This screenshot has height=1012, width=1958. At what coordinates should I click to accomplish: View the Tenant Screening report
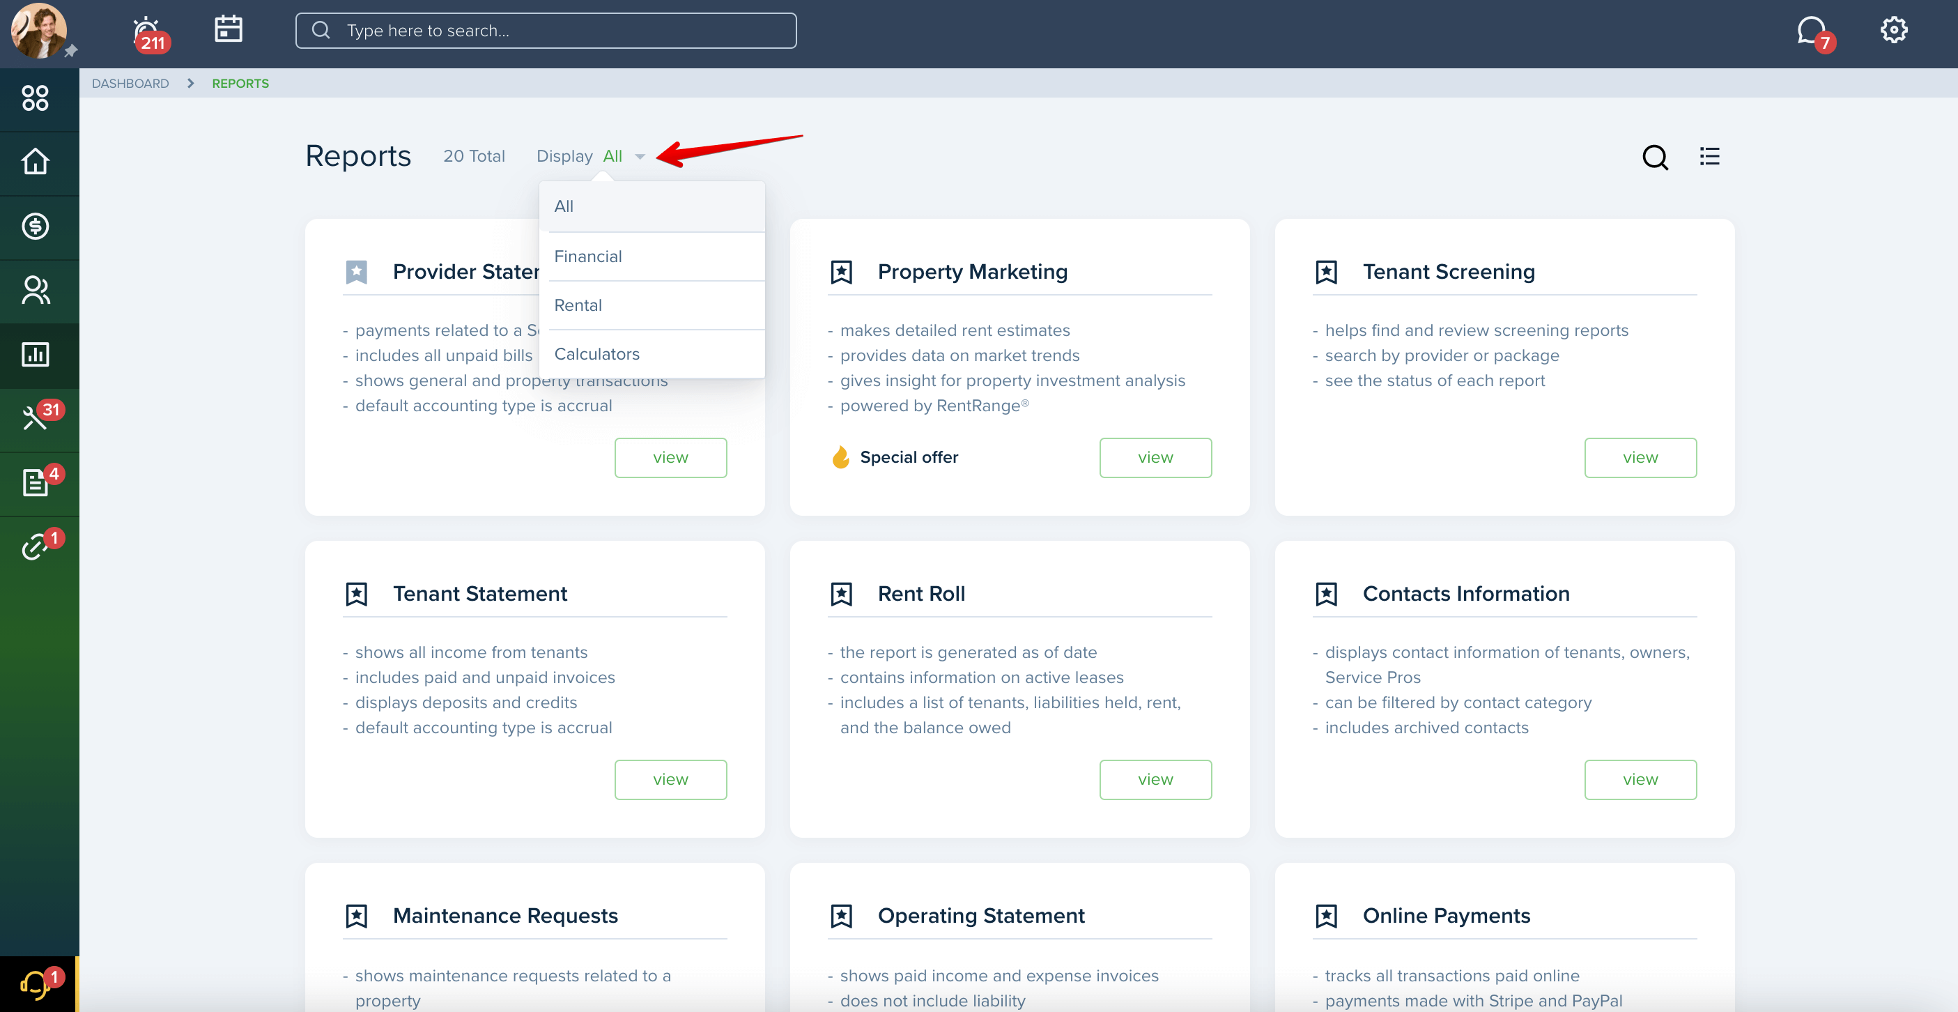(x=1640, y=458)
